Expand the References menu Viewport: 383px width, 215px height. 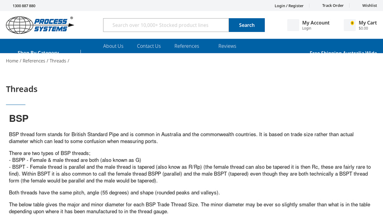point(187,46)
